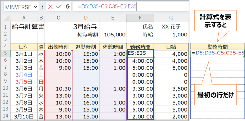Select column A header
Viewport: 245px width, 121px height.
coord(24,18)
